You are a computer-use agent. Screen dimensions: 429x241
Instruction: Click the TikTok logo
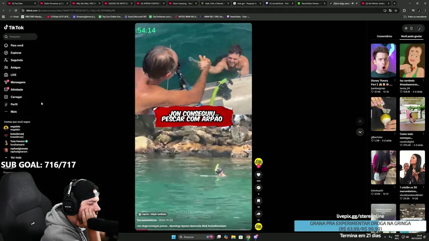coord(14,27)
